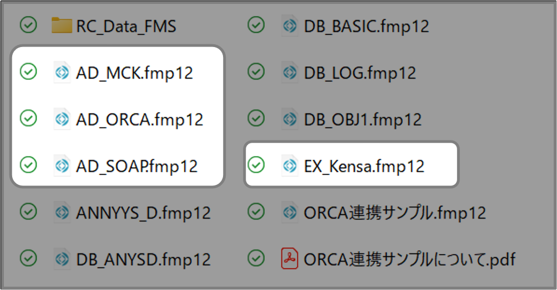Image resolution: width=557 pixels, height=290 pixels.
Task: Click green sync checkmark beside EX_Kensa.fmp12
Action: (x=256, y=165)
